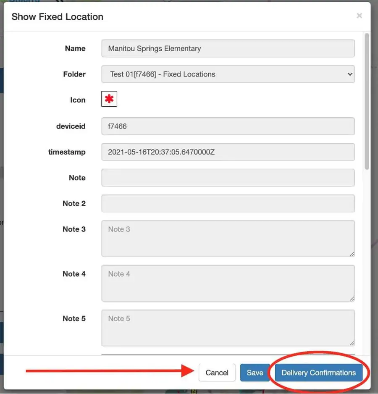The image size is (378, 394).
Task: Focus the Name field with Manitou Springs Elementary
Action: point(228,48)
